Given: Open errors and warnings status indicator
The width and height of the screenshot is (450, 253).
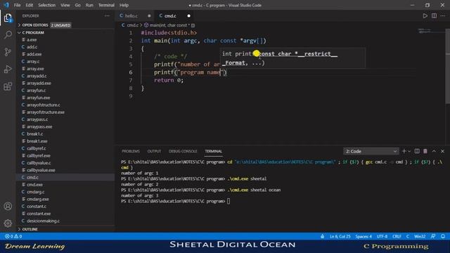Looking at the screenshot, I should [x=13, y=236].
